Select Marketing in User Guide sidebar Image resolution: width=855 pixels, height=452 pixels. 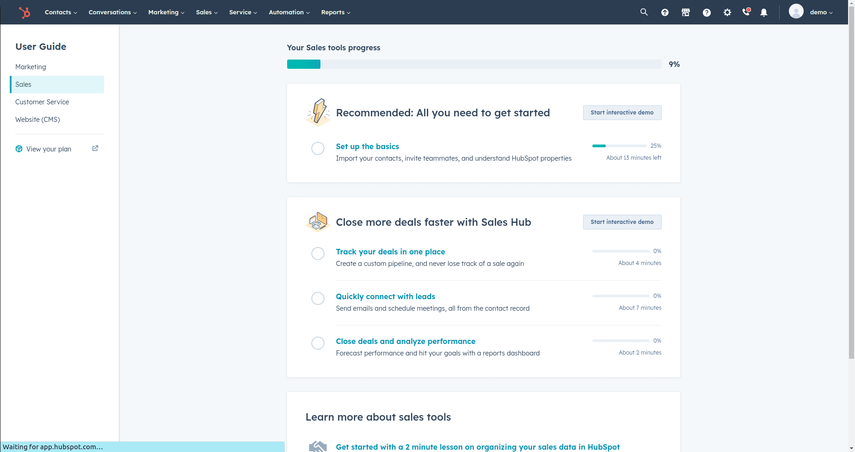coord(57,67)
